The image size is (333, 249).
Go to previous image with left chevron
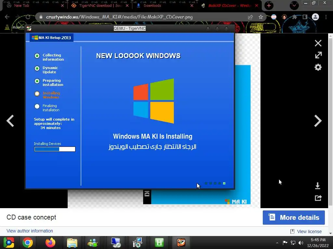[x=10, y=121]
